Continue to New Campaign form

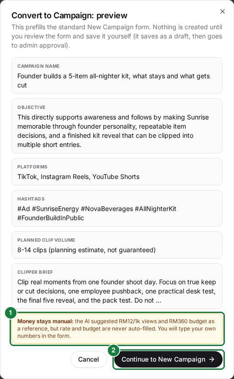tap(168, 359)
